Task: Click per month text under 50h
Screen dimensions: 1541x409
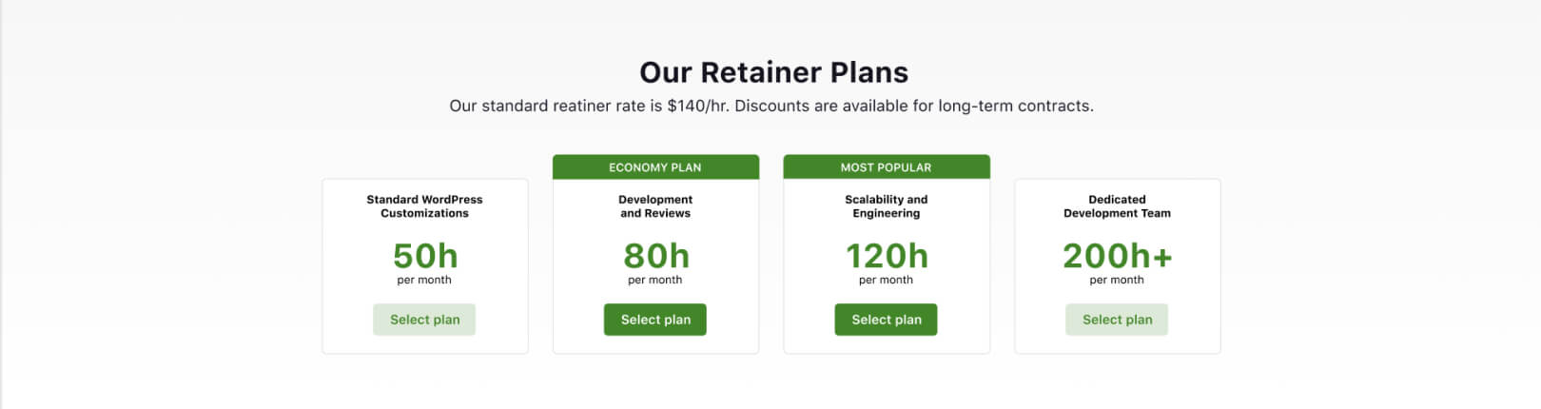Action: pyautogui.click(x=424, y=280)
